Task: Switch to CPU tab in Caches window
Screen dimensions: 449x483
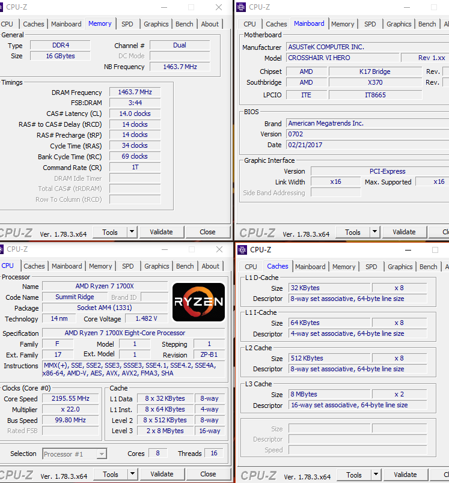Action: [x=251, y=267]
